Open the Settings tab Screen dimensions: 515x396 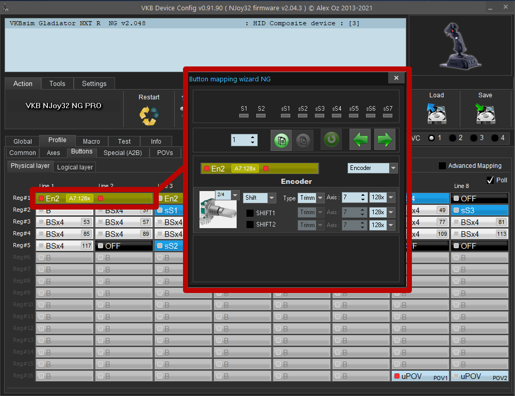tap(94, 83)
